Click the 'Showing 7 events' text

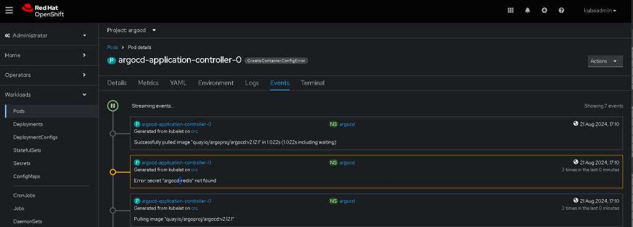603,106
